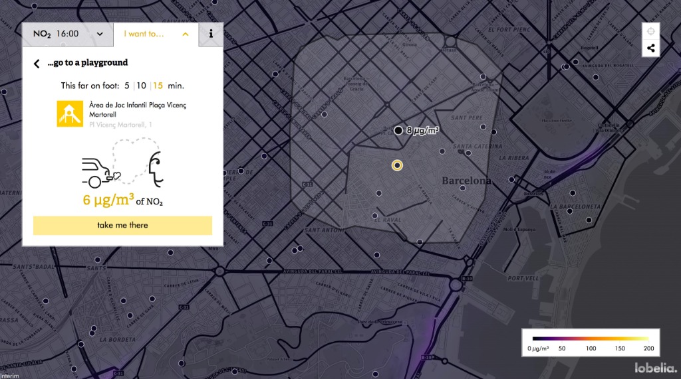Select 5 minutes walking distance
The width and height of the screenshot is (681, 379).
(x=127, y=86)
